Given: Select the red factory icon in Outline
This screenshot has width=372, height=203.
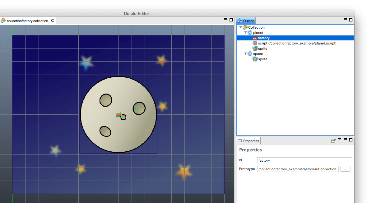Looking at the screenshot, I should [255, 38].
